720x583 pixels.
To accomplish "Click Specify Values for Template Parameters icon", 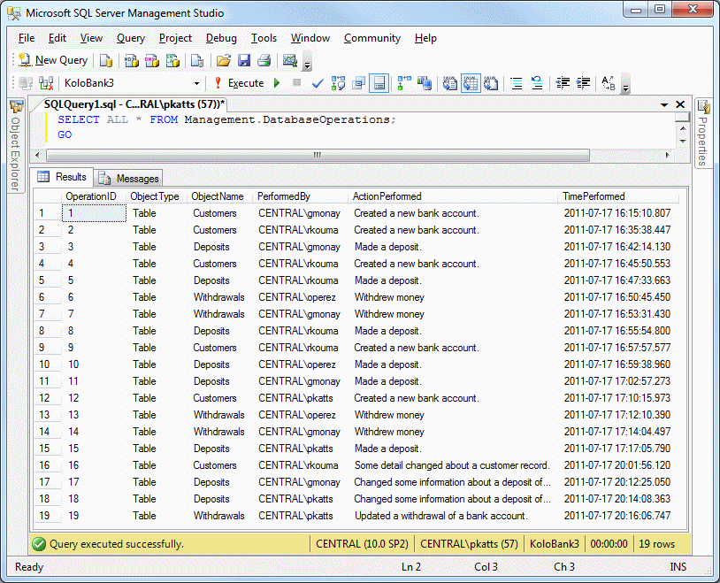I will (609, 83).
